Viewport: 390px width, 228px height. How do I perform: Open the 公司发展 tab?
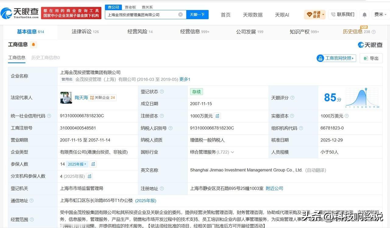click(x=250, y=32)
